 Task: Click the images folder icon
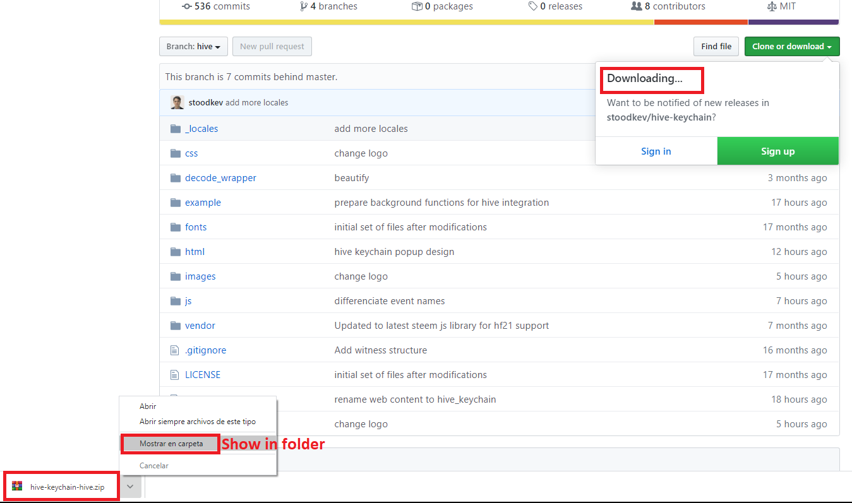176,276
